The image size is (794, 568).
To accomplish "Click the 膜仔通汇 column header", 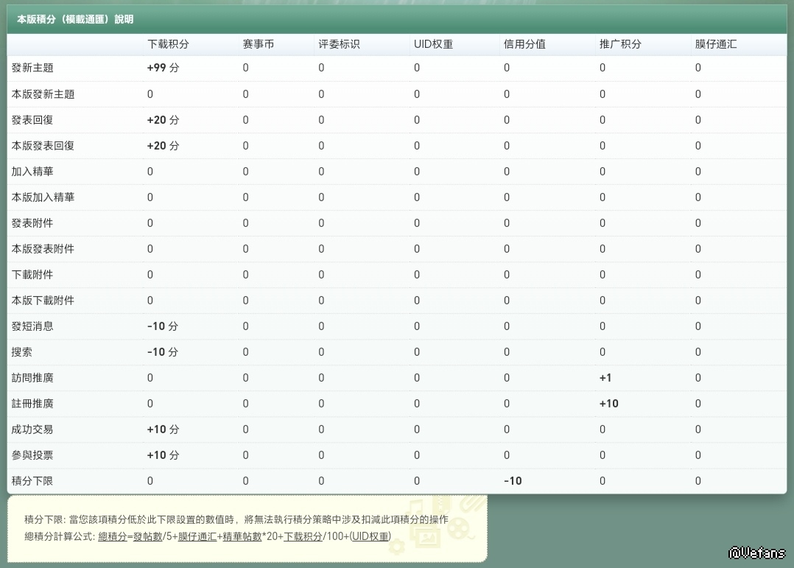I will click(715, 44).
